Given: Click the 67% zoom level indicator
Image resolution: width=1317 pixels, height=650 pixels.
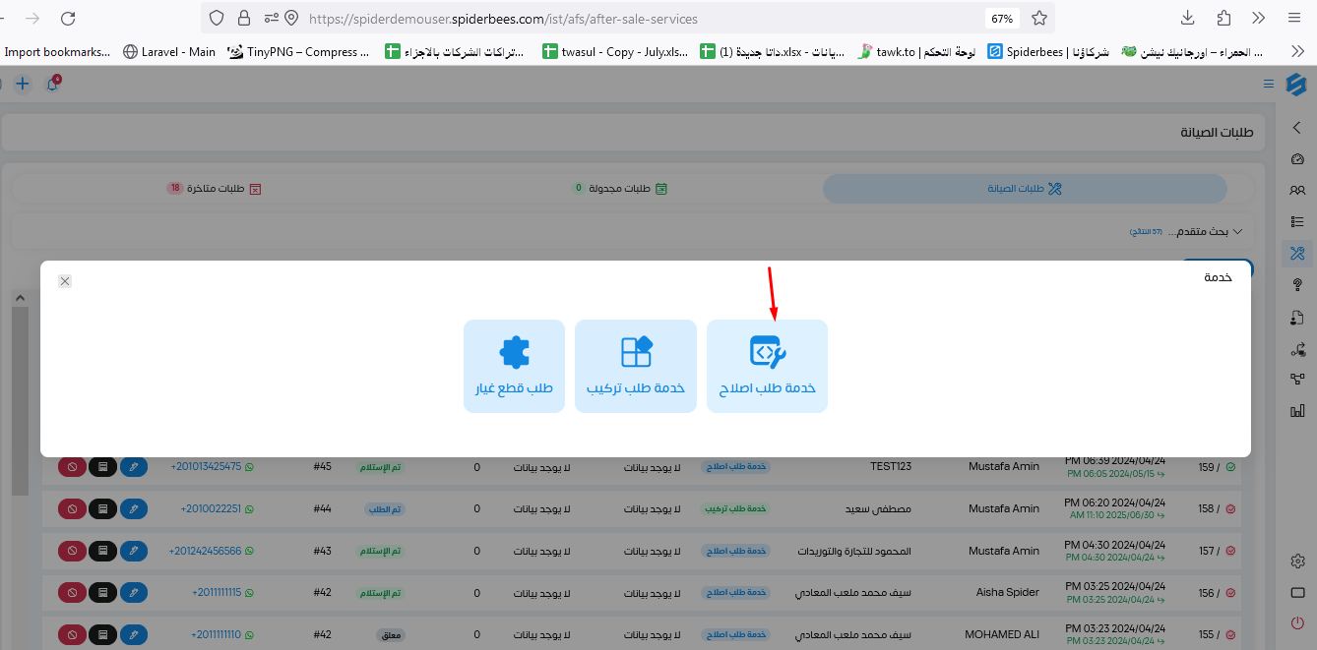Looking at the screenshot, I should tap(1002, 19).
